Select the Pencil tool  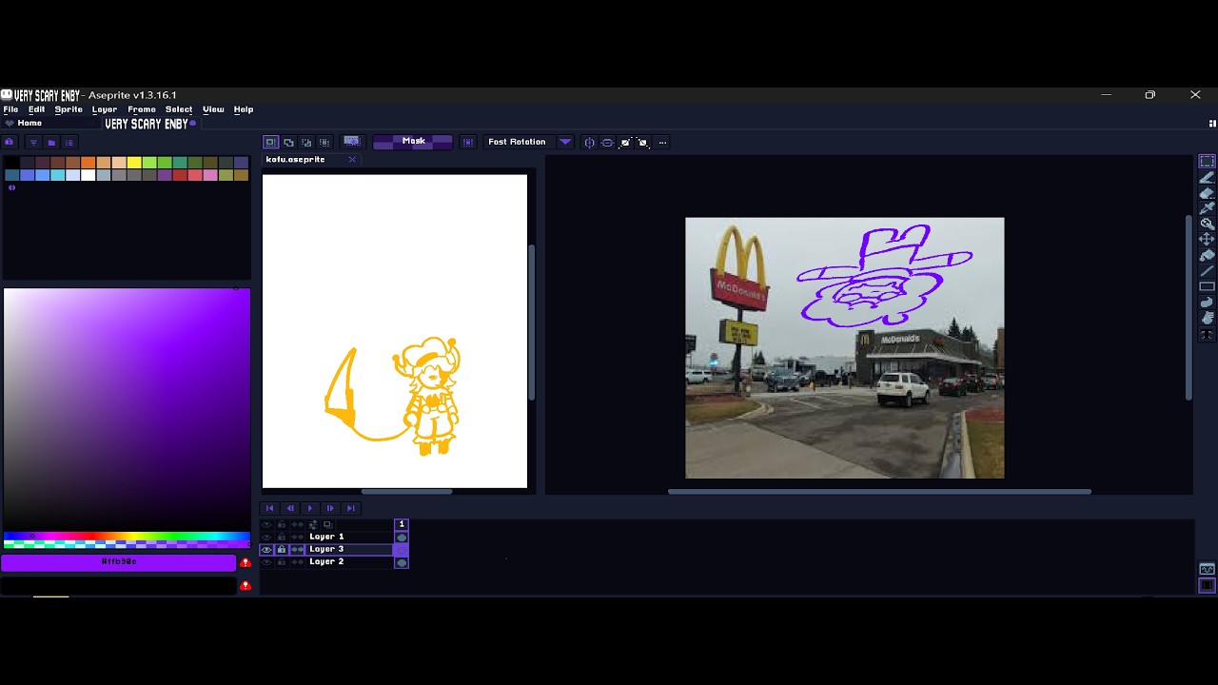[1207, 178]
